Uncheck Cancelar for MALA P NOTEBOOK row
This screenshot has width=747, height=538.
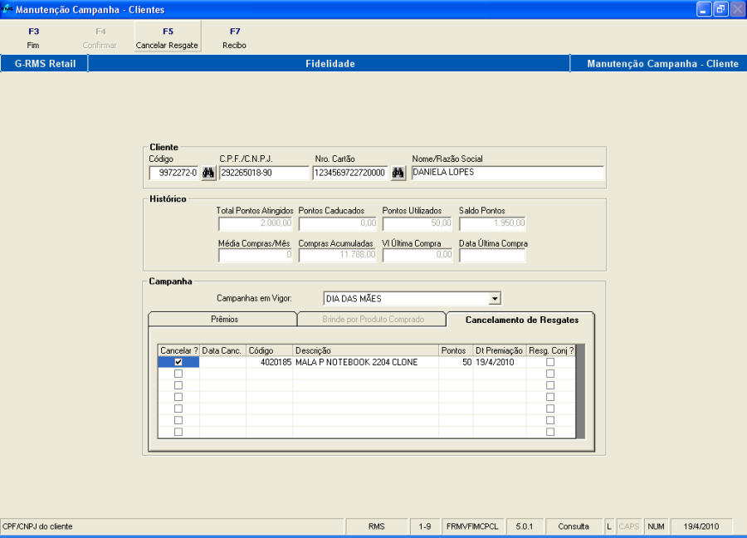[x=178, y=362]
